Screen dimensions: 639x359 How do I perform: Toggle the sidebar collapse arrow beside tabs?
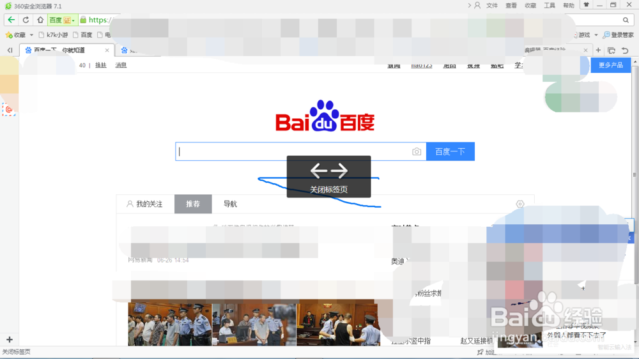(x=10, y=50)
